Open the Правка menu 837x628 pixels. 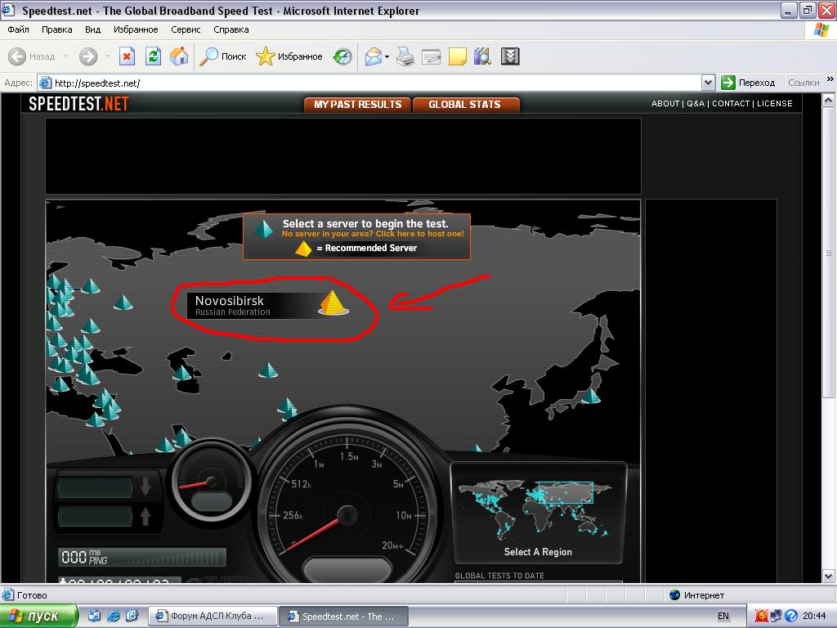(56, 29)
